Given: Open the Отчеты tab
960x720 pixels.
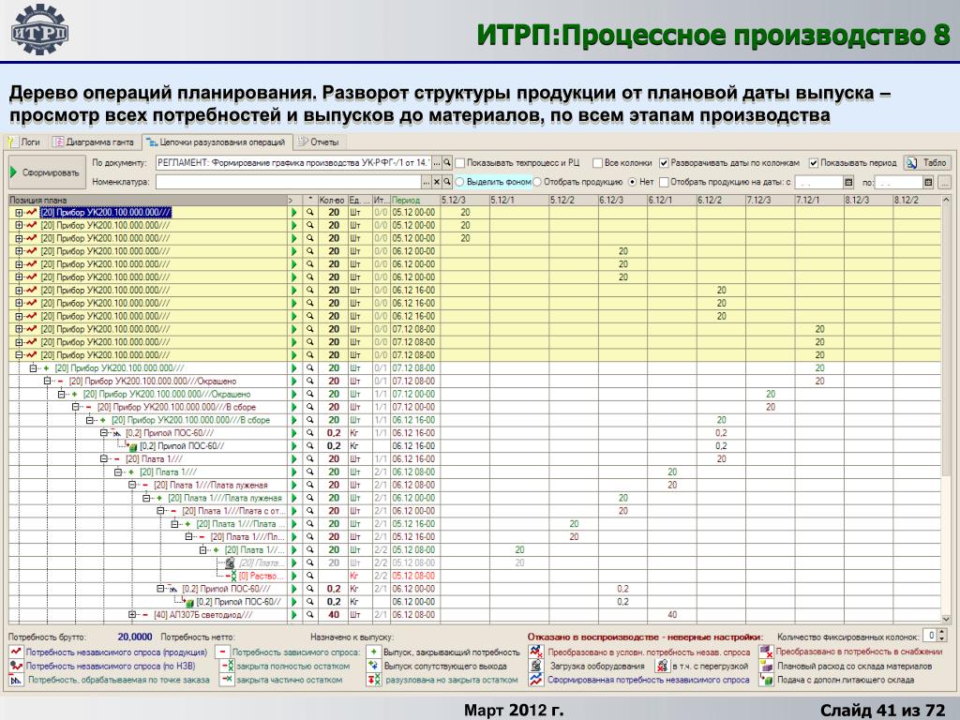Looking at the screenshot, I should tap(319, 142).
